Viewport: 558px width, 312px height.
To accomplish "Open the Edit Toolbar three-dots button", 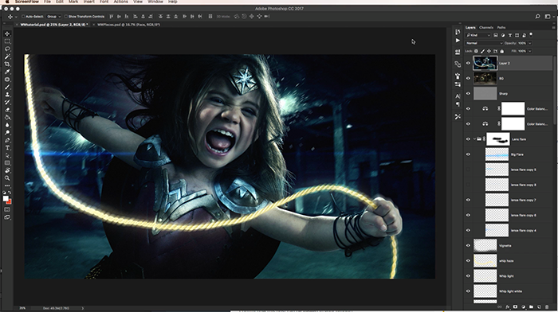I will [x=7, y=186].
